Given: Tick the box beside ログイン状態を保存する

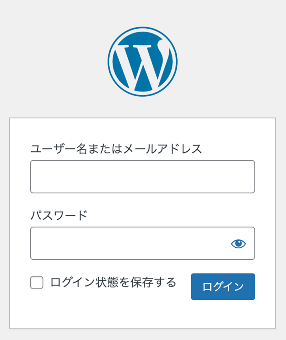Looking at the screenshot, I should pos(37,283).
